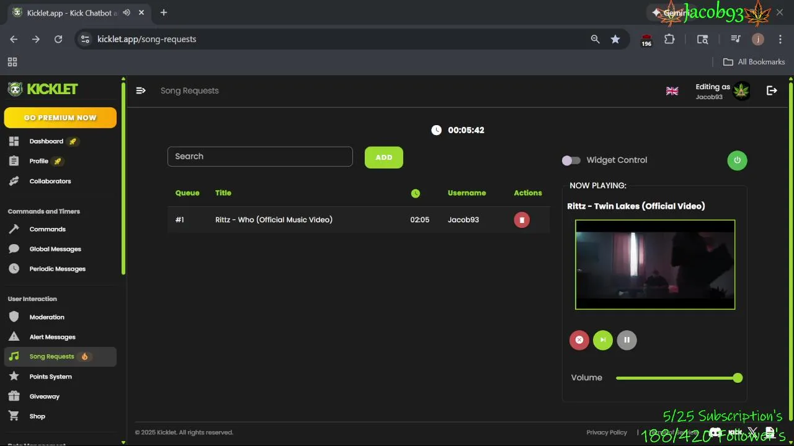This screenshot has height=446, width=794.
Task: Reload the page with the refresh icon
Action: click(58, 39)
